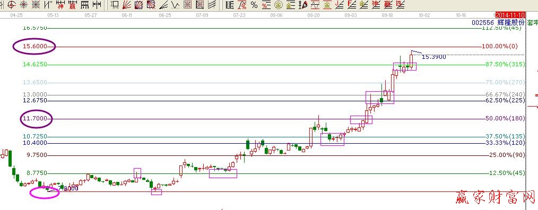Click the 套牢 label in top right
The width and height of the screenshot is (538, 210).
[533, 23]
